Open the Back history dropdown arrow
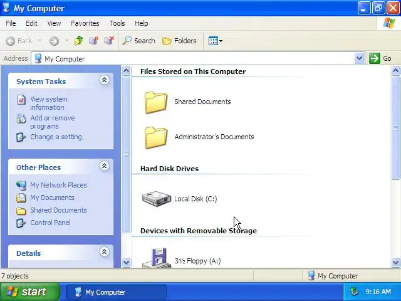Screen dimensions: 401x301 (39, 40)
